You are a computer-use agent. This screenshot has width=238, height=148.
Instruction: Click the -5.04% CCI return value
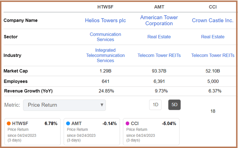pos(169,123)
